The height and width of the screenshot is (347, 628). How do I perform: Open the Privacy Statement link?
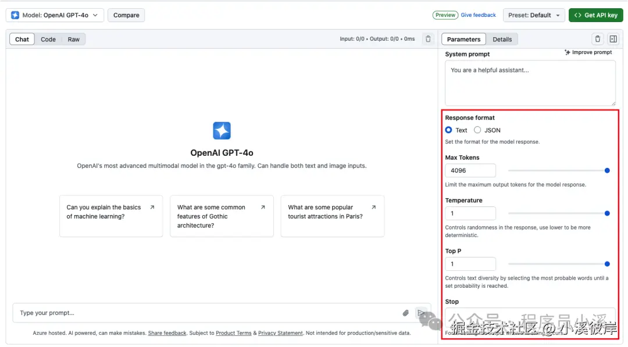coord(280,333)
